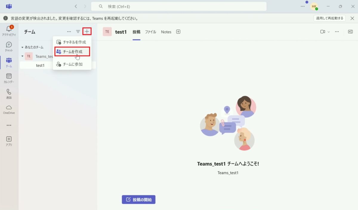Open OneDrive from the sidebar
This screenshot has height=210, width=358.
[x=9, y=109]
